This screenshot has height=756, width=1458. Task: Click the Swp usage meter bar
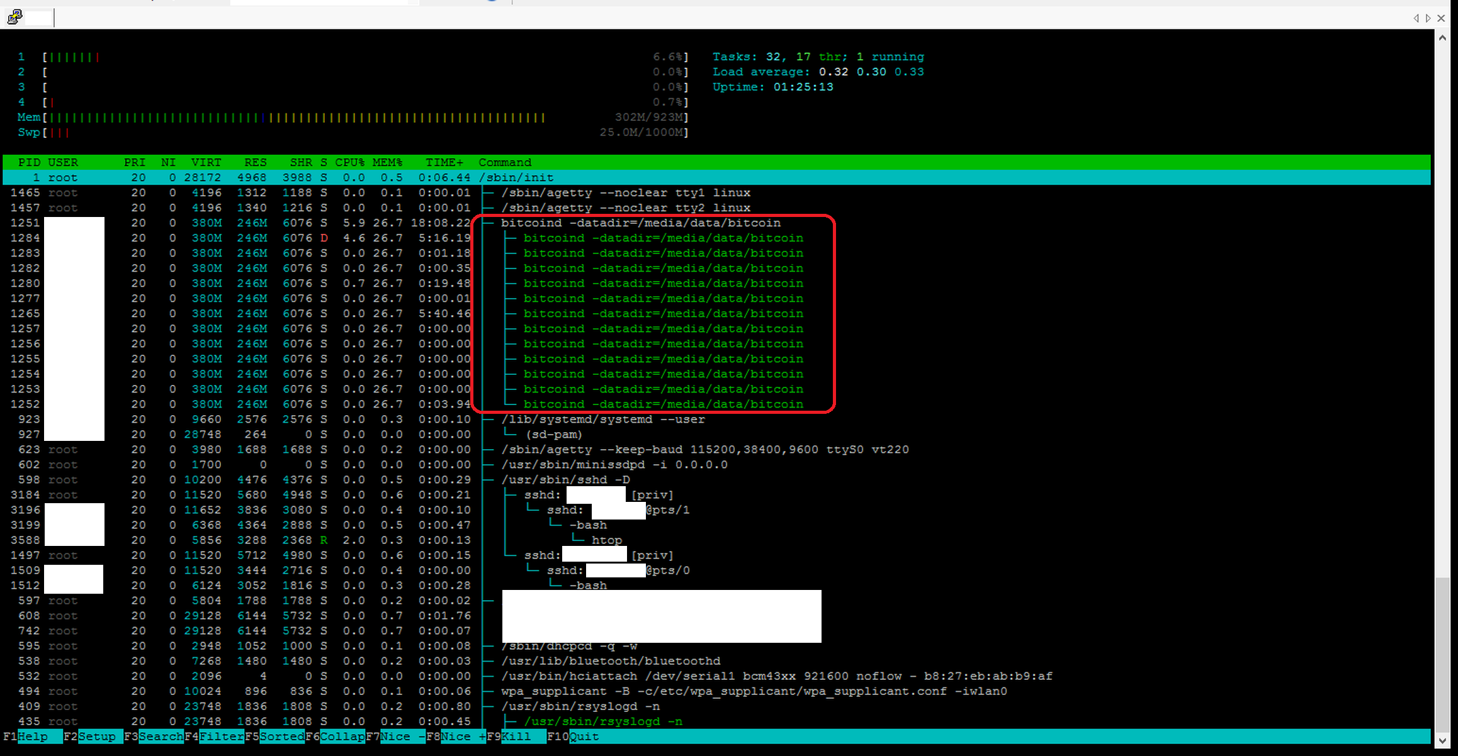click(x=353, y=132)
